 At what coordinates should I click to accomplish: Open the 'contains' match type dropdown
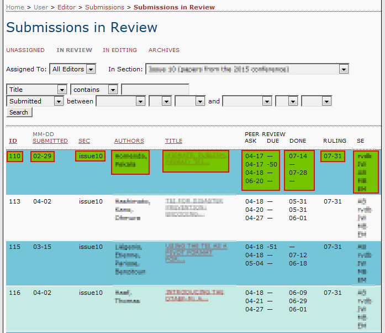tap(94, 90)
